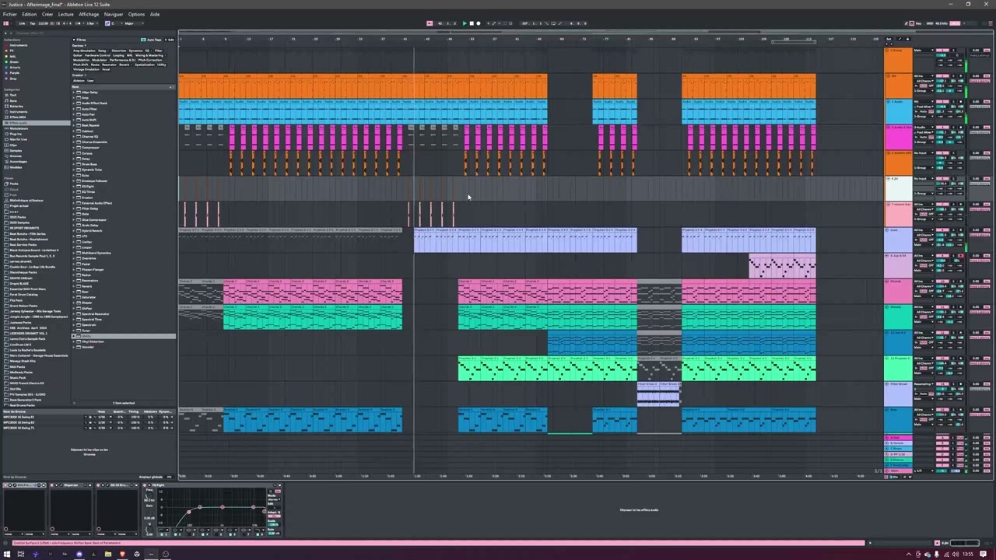Set Hit track monitor to Auto
This screenshot has width=996, height=560.
[924, 86]
